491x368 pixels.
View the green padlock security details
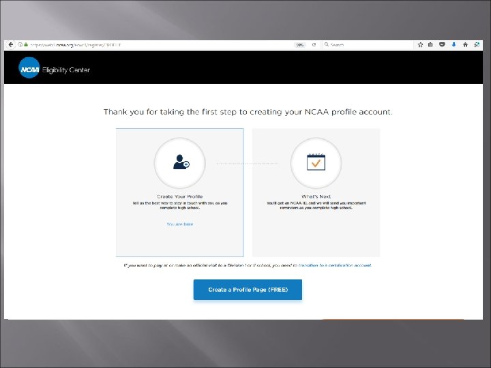pyautogui.click(x=26, y=45)
